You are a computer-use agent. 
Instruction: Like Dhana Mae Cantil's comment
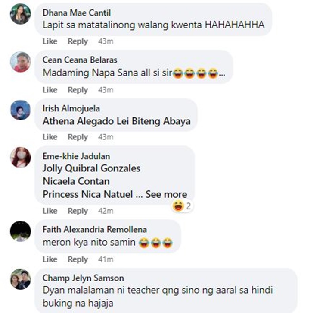pyautogui.click(x=50, y=41)
